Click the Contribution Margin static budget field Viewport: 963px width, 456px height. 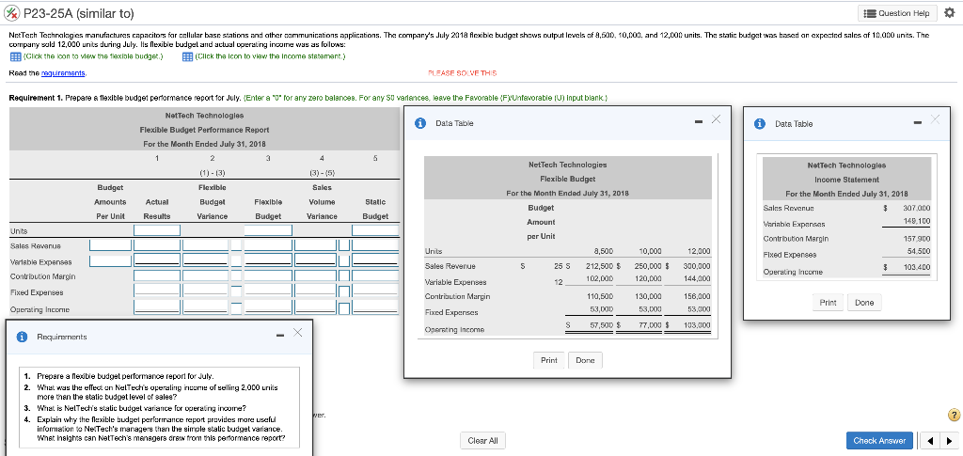tap(375, 275)
